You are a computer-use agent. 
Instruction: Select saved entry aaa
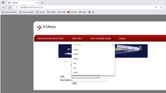(93, 68)
